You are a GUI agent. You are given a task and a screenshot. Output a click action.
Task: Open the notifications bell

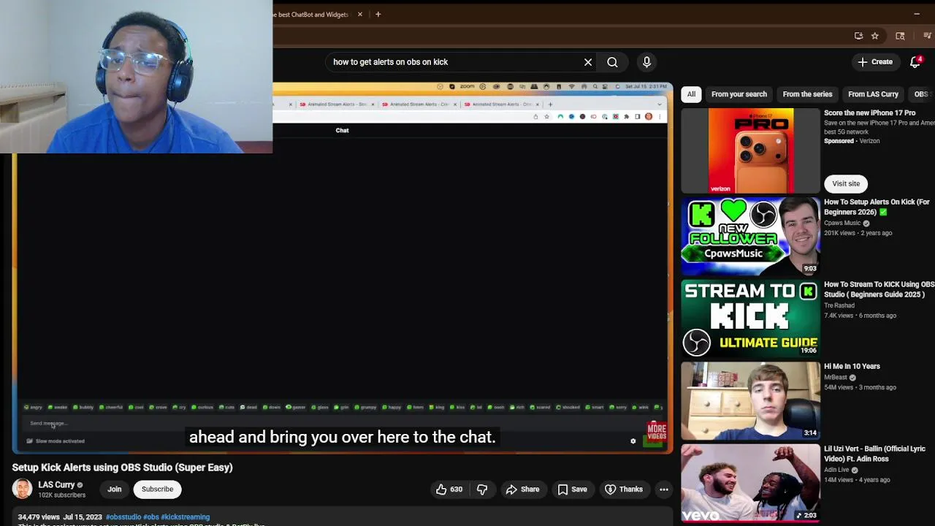coord(915,62)
